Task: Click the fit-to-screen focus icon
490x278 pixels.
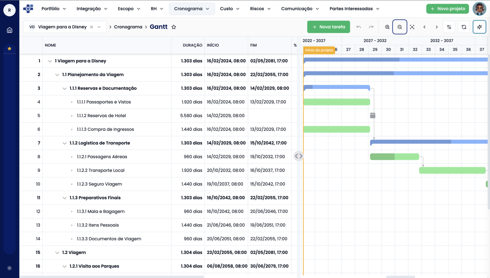Action: (412, 27)
